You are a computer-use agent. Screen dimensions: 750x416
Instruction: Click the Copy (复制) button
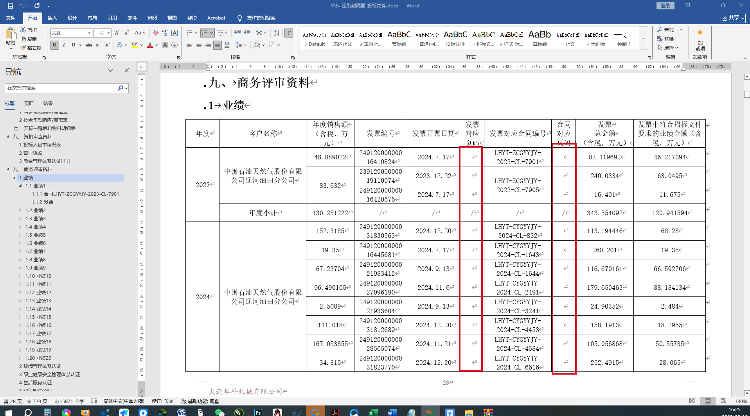(29, 39)
